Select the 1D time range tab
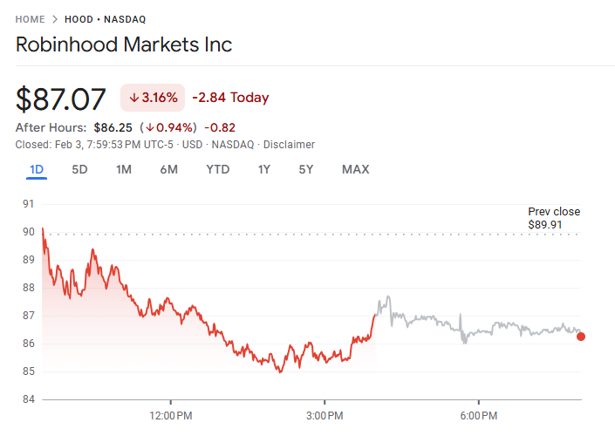 (36, 169)
